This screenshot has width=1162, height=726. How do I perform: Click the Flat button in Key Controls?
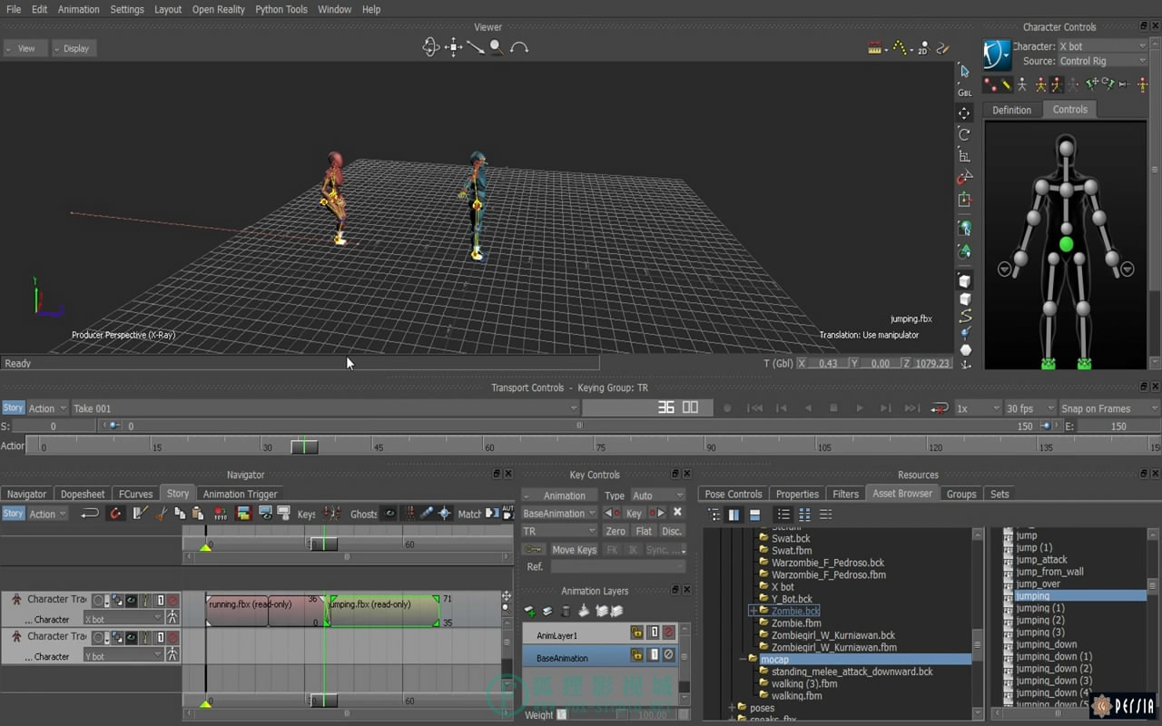pyautogui.click(x=644, y=531)
